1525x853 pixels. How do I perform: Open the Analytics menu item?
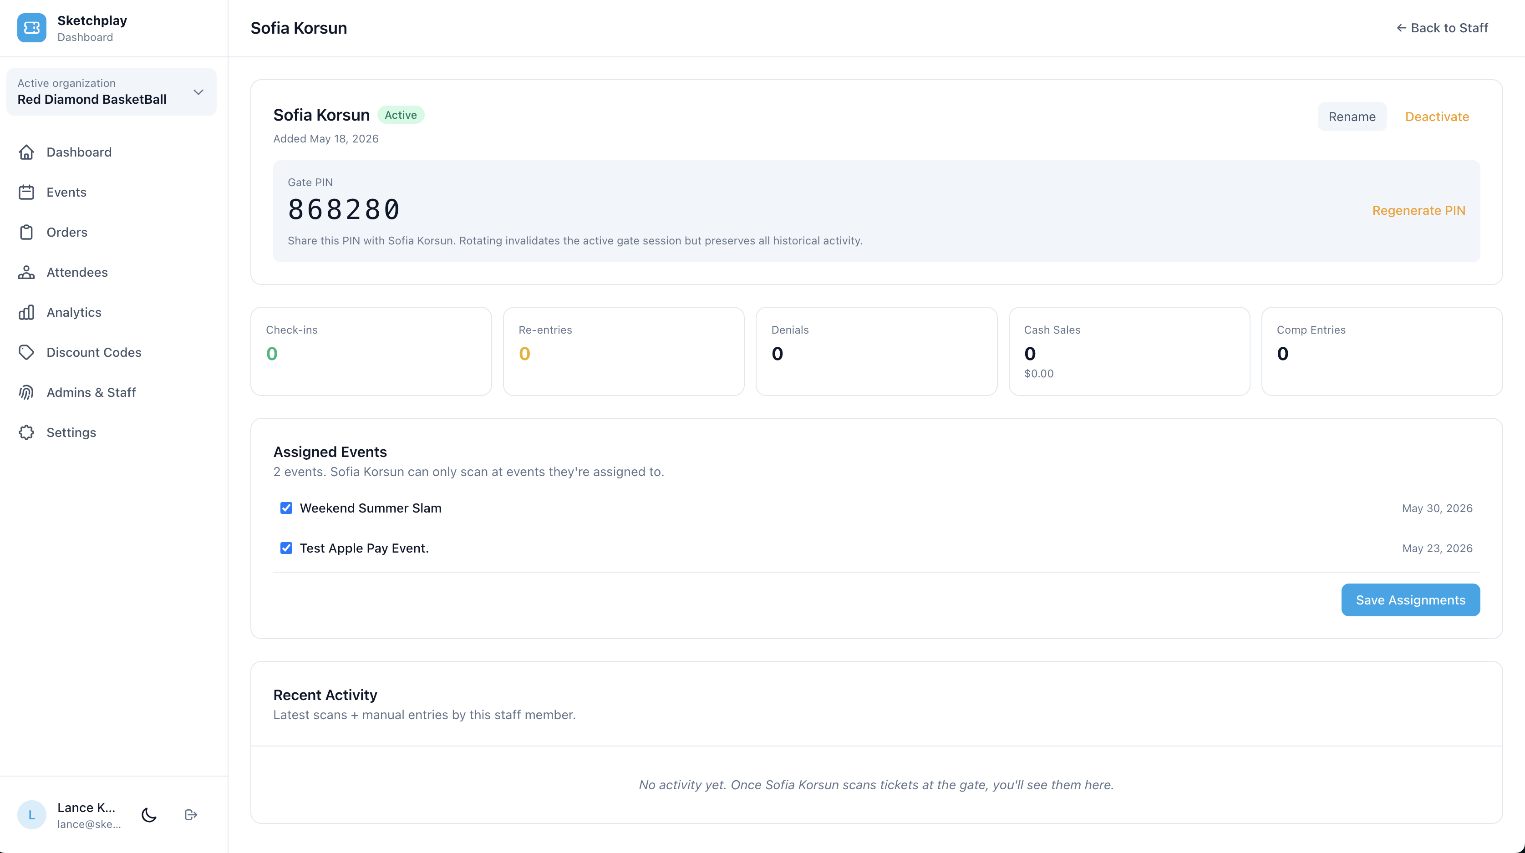click(111, 313)
